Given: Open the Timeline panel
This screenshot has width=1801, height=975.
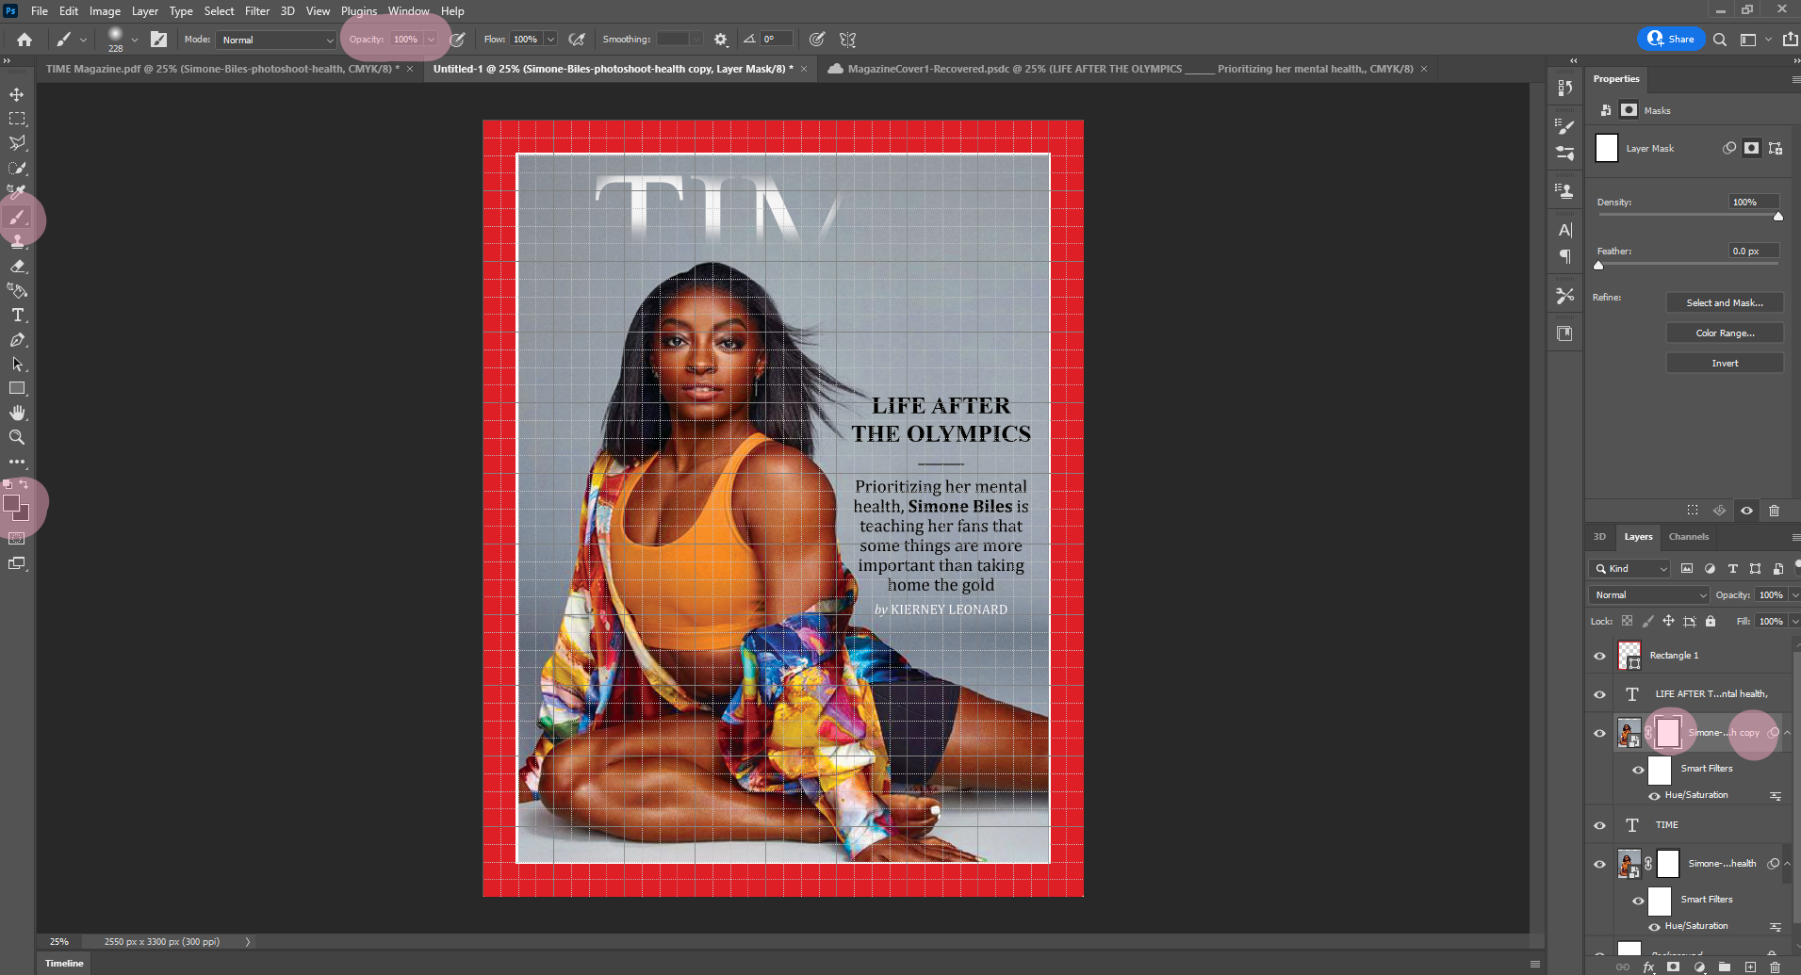Looking at the screenshot, I should click(64, 963).
